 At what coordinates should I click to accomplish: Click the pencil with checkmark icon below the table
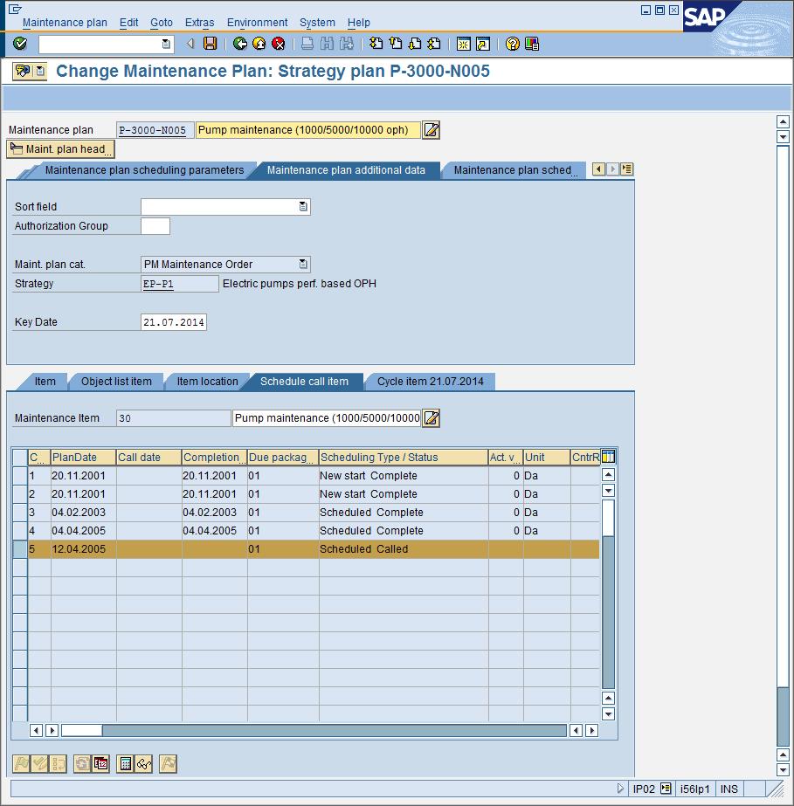39,764
